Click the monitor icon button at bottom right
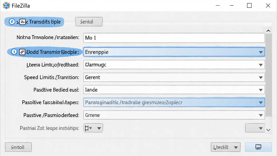Screen dimensions: 277x156 point(258,147)
